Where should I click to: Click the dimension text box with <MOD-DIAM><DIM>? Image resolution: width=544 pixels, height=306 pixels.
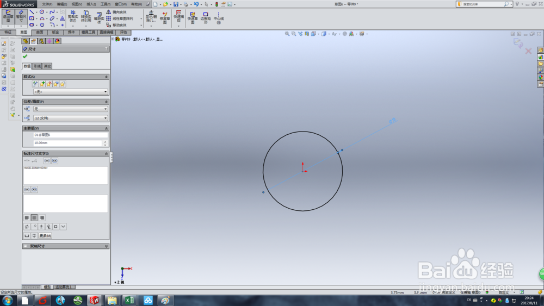[x=66, y=175]
